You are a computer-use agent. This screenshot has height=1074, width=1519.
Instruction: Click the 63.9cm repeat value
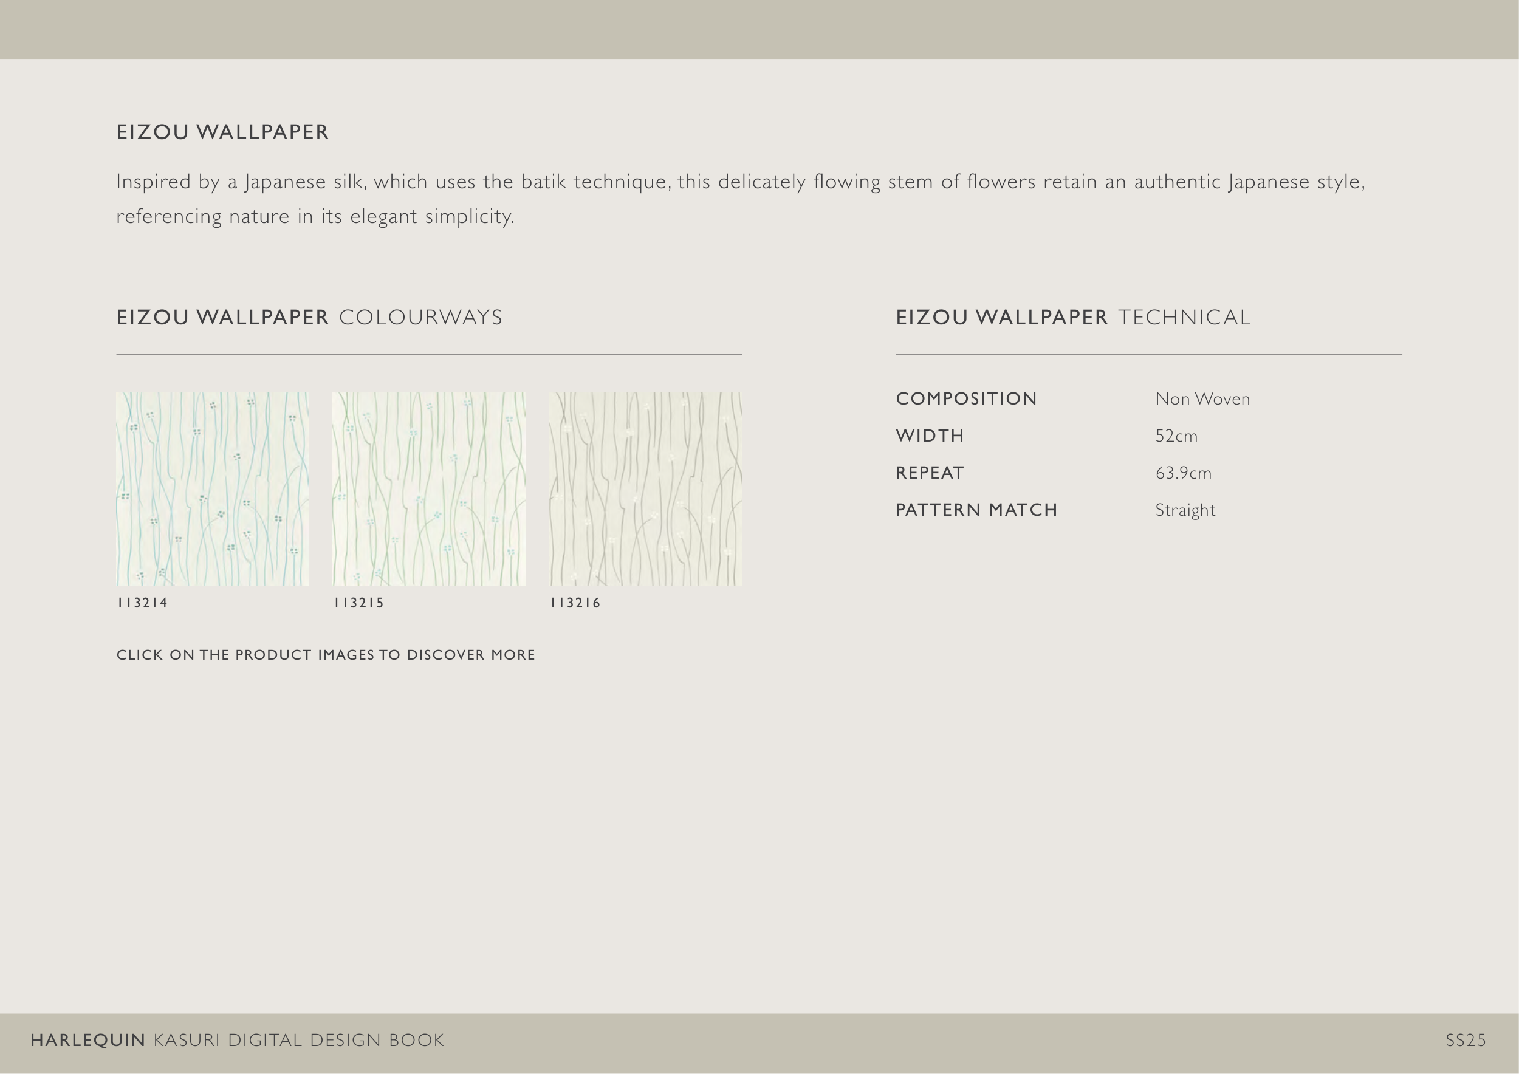1184,473
